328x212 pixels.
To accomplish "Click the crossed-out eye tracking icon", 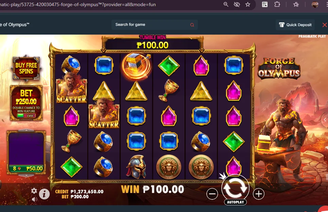I will (237, 4).
